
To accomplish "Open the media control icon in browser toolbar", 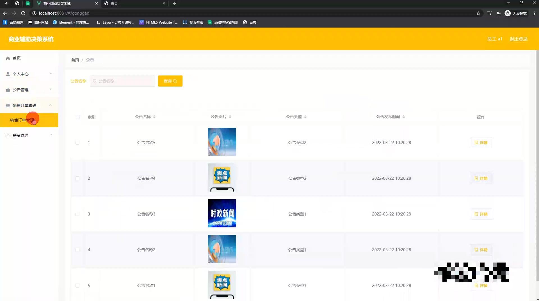I will point(489,13).
